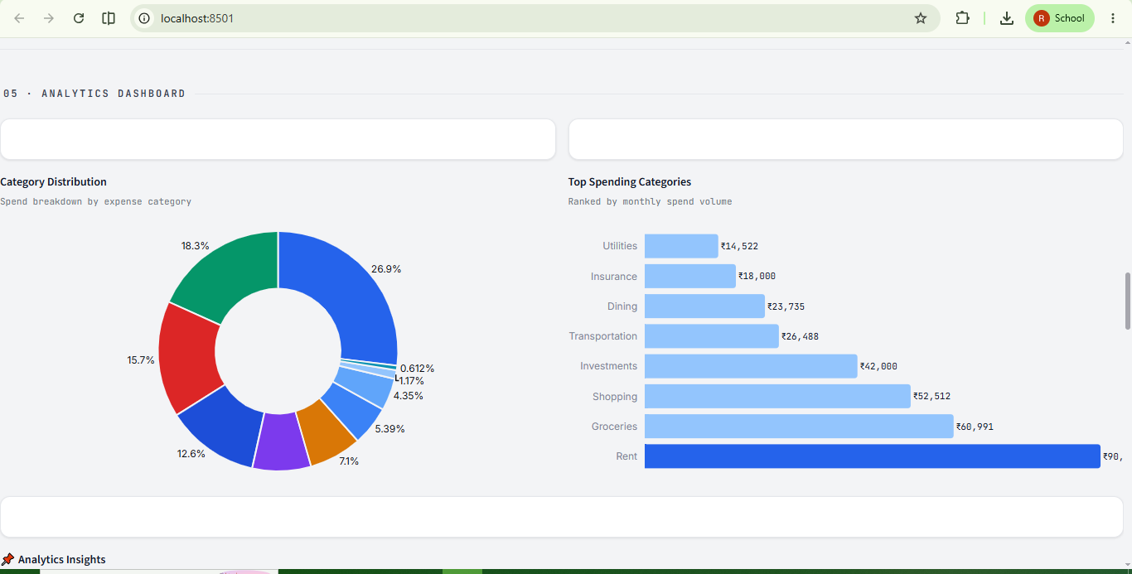Click the "Category Distribution" heading

pyautogui.click(x=53, y=181)
